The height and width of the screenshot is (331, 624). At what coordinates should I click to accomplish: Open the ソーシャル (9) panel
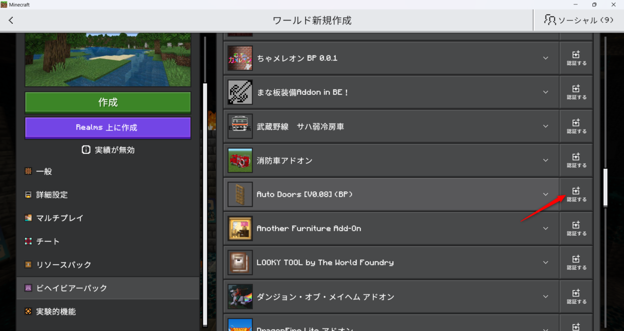click(579, 20)
